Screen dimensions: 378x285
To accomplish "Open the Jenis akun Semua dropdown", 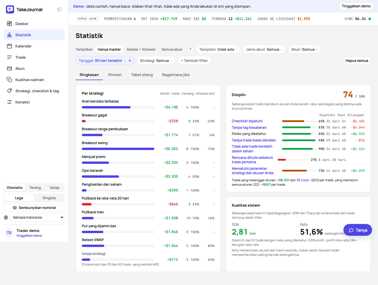I will pyautogui.click(x=264, y=49).
